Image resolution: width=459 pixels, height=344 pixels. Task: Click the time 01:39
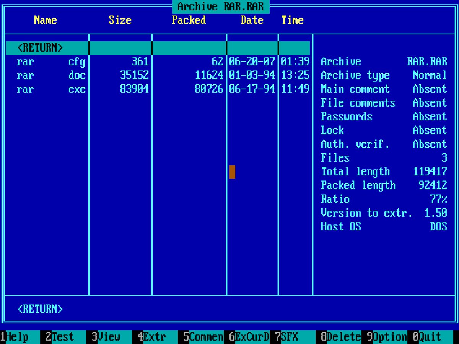tap(295, 62)
